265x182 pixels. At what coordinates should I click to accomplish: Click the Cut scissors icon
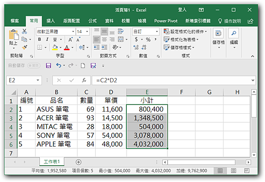(24, 31)
